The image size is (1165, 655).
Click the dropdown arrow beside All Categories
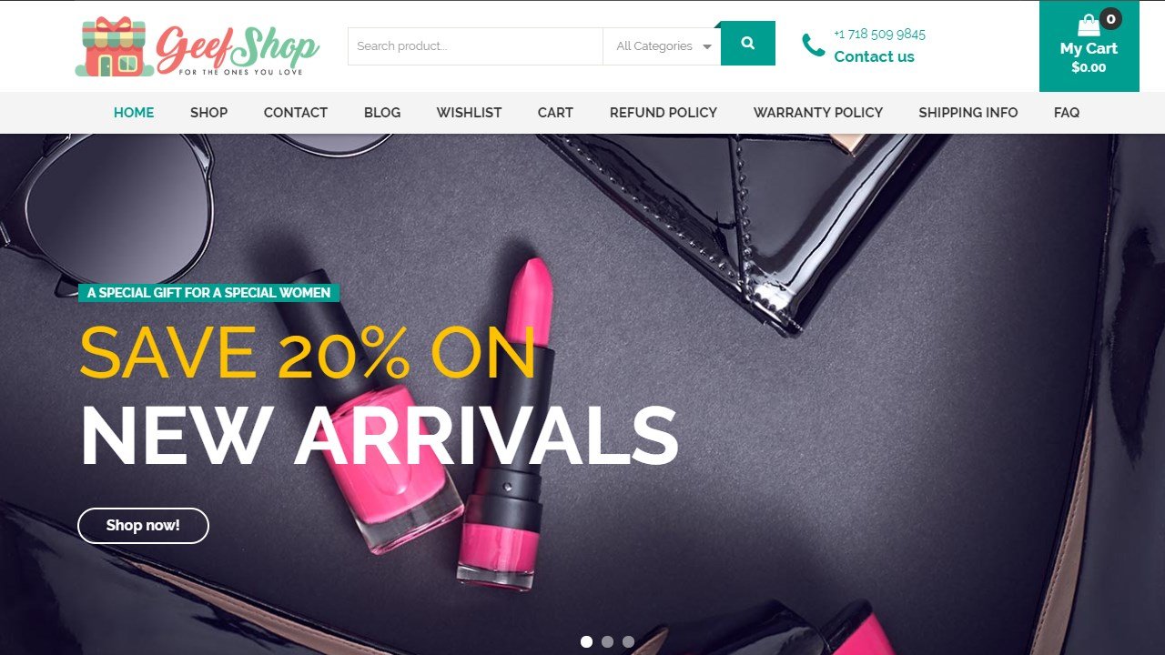click(707, 47)
